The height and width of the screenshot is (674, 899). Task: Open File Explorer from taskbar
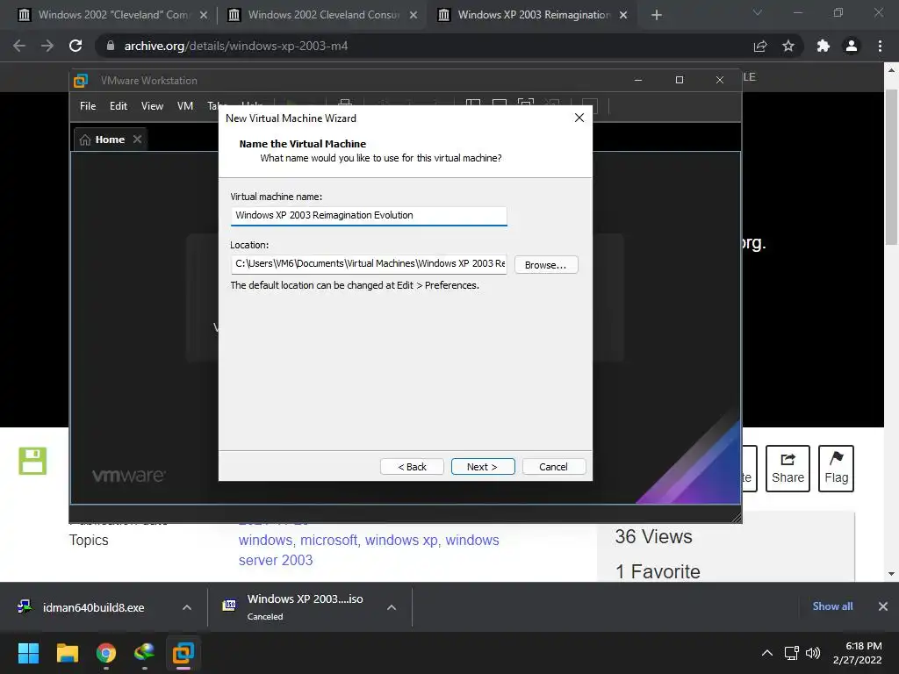67,653
